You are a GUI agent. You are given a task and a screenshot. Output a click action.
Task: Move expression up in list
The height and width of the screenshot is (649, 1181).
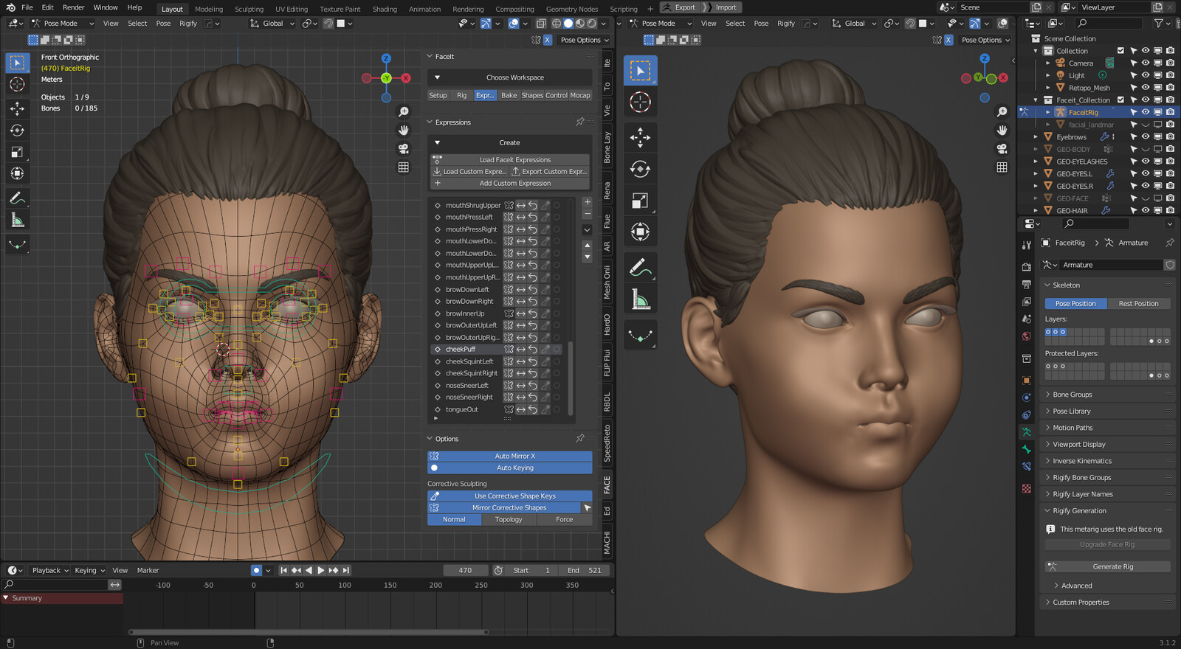click(588, 245)
